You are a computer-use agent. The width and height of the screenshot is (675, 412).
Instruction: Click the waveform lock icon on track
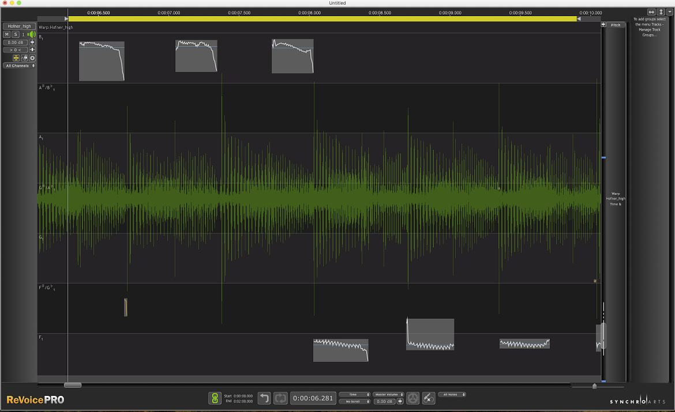tap(24, 58)
